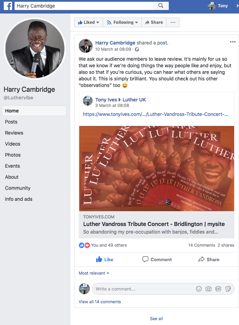The image size is (239, 325).
Task: Toggle Like on the post
Action: click(x=105, y=259)
